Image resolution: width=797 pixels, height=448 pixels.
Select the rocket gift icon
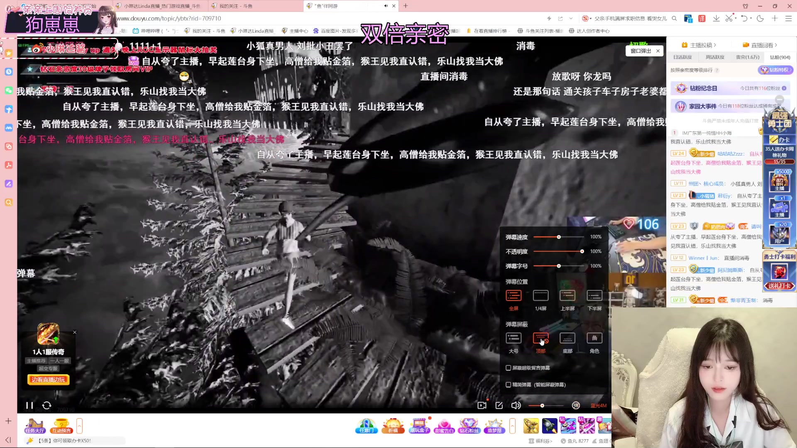(x=550, y=426)
